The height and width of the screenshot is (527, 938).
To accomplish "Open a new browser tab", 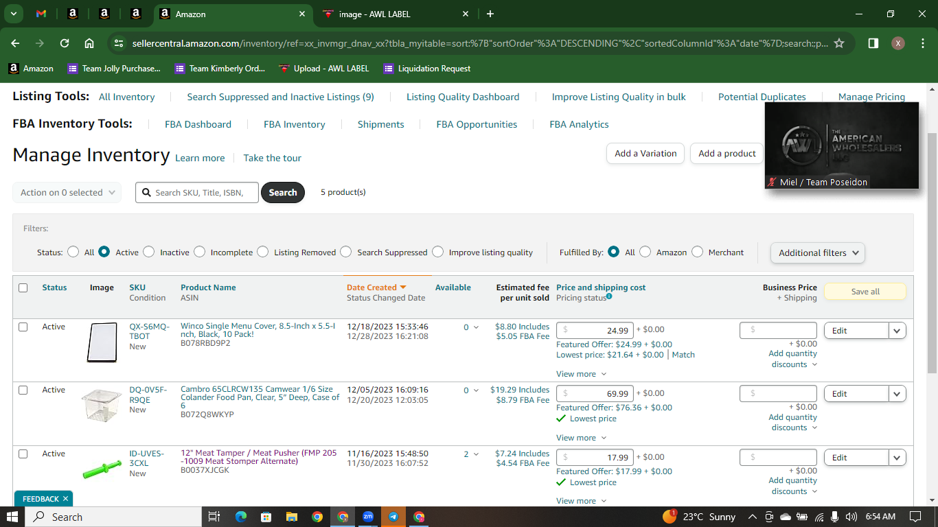I will tap(490, 14).
